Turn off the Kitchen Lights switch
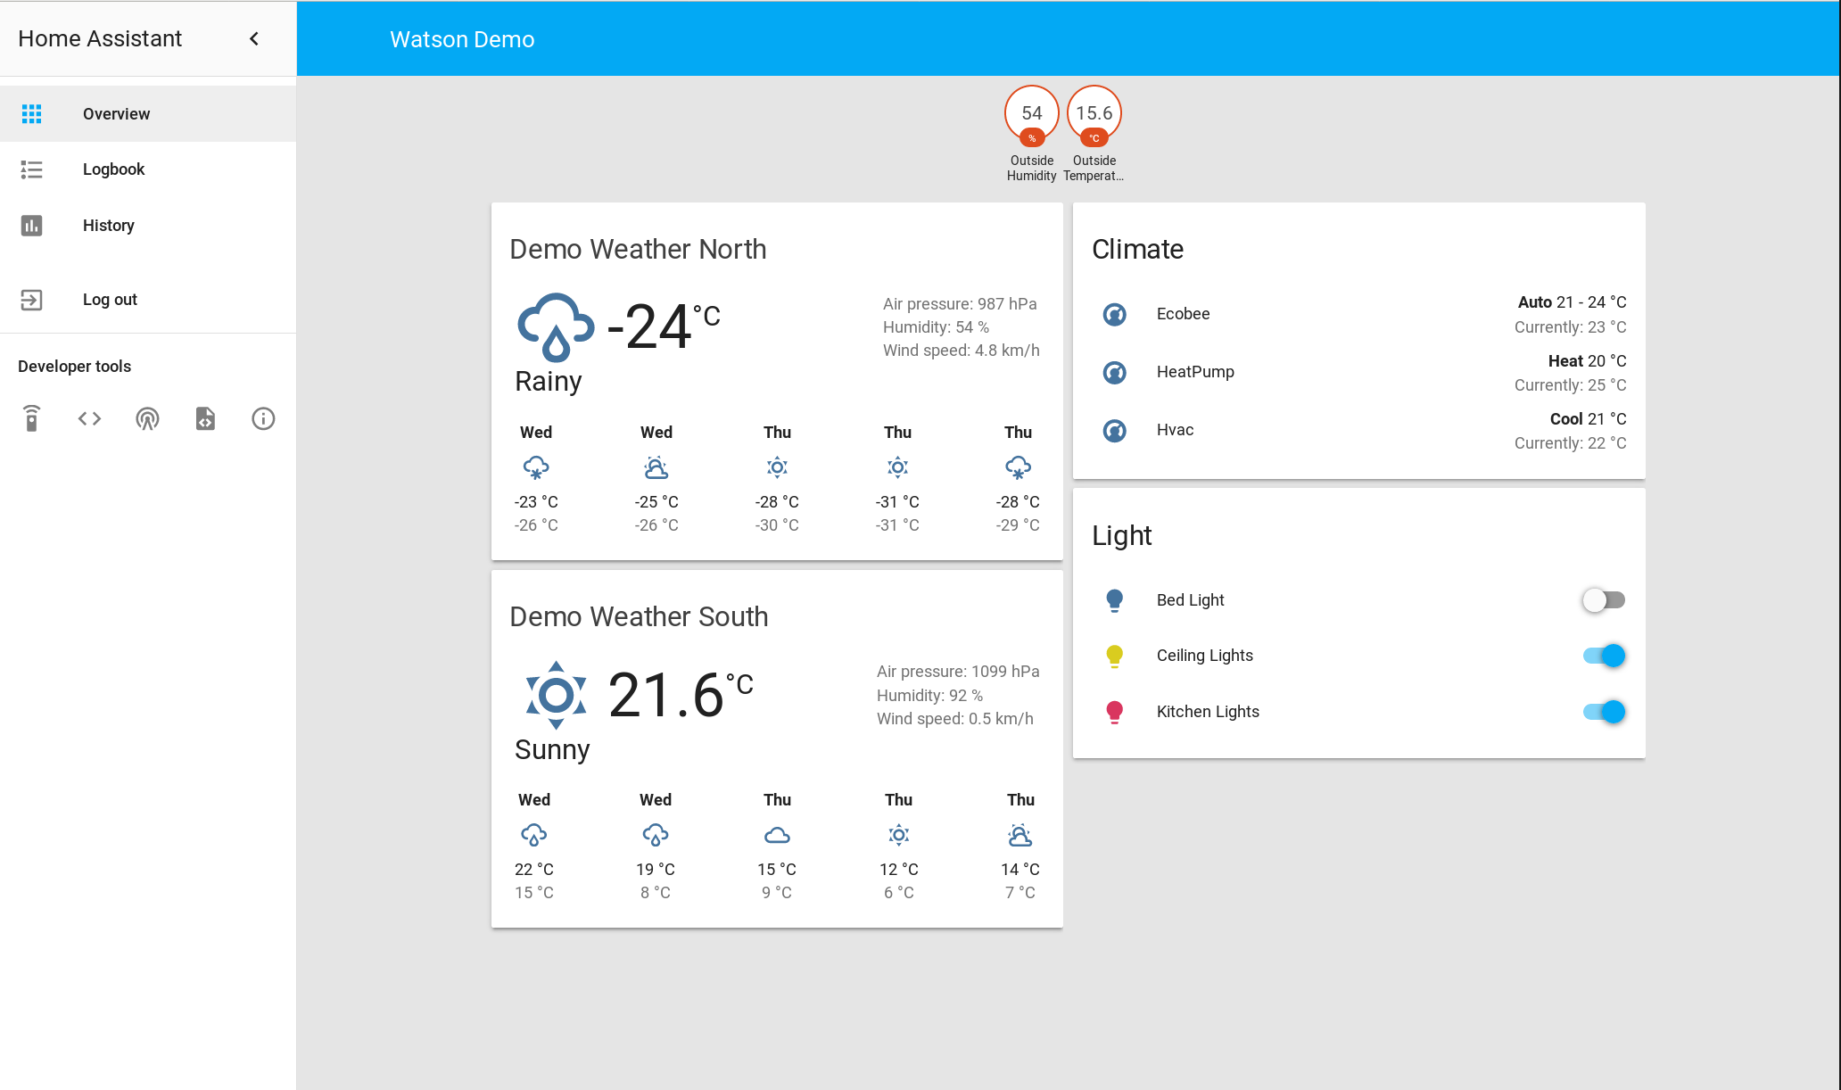Screen dimensions: 1841x1090 (x=1604, y=712)
